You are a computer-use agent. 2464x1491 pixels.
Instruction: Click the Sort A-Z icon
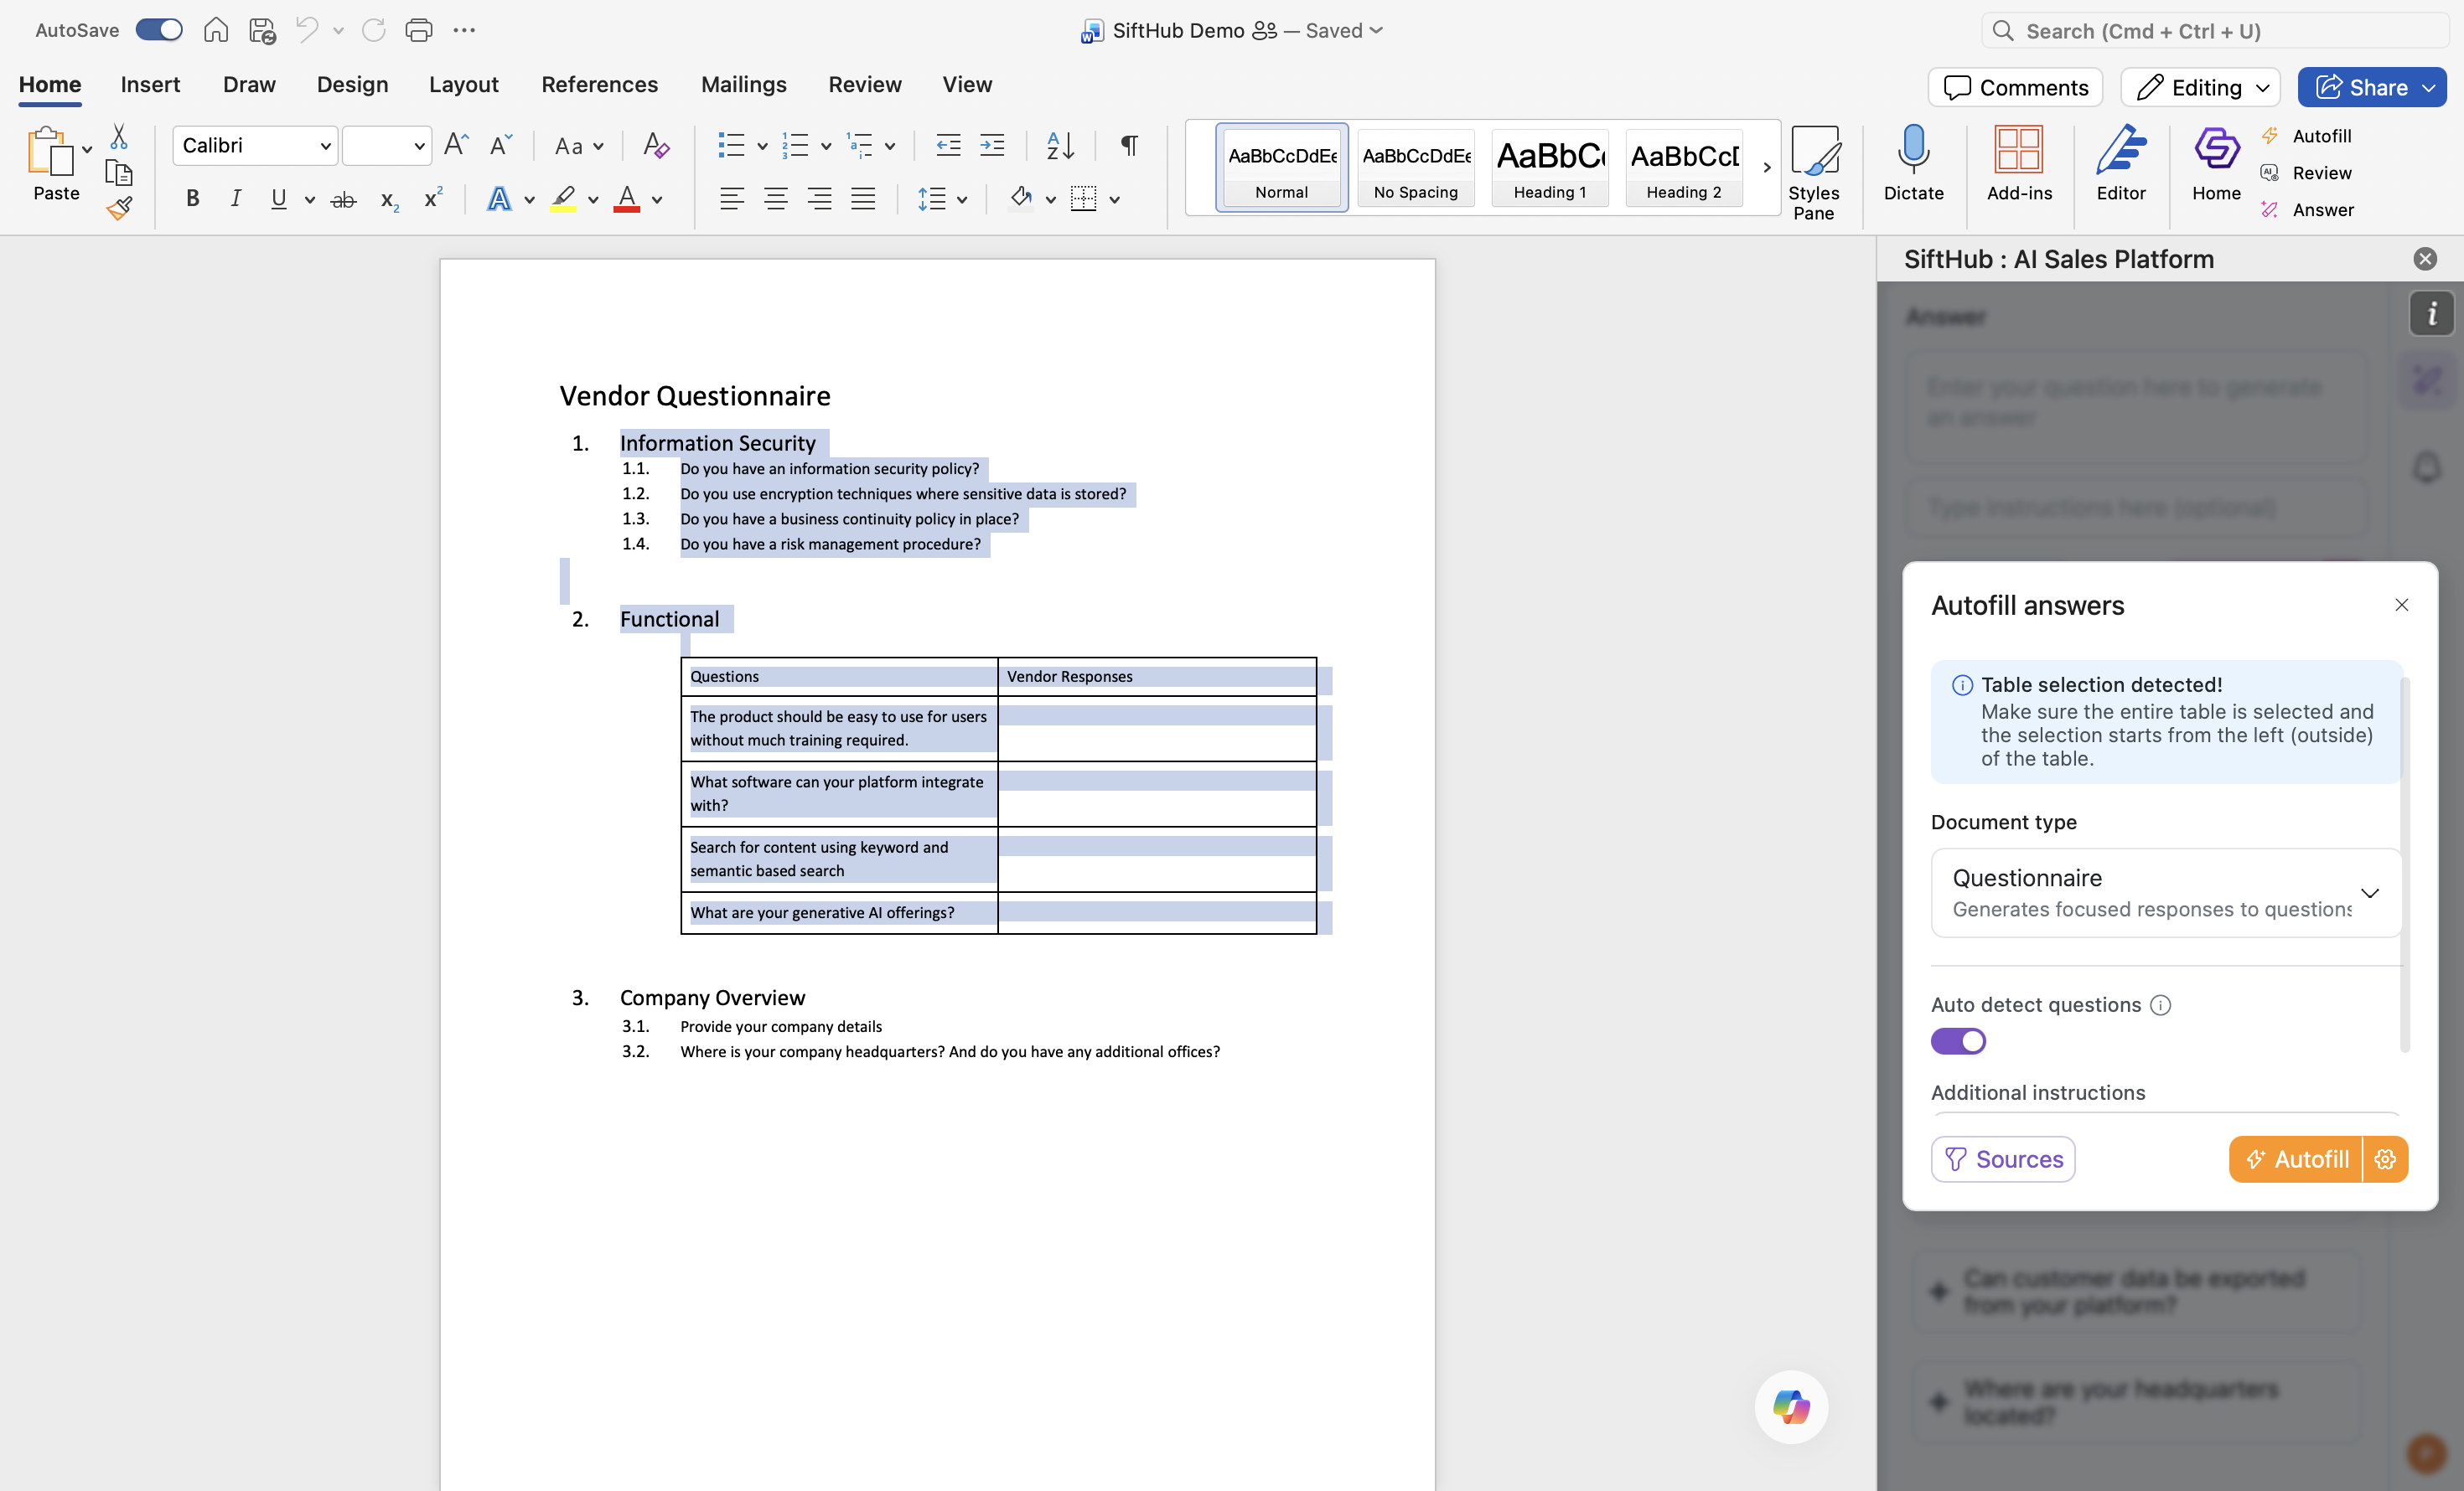pyautogui.click(x=1059, y=146)
